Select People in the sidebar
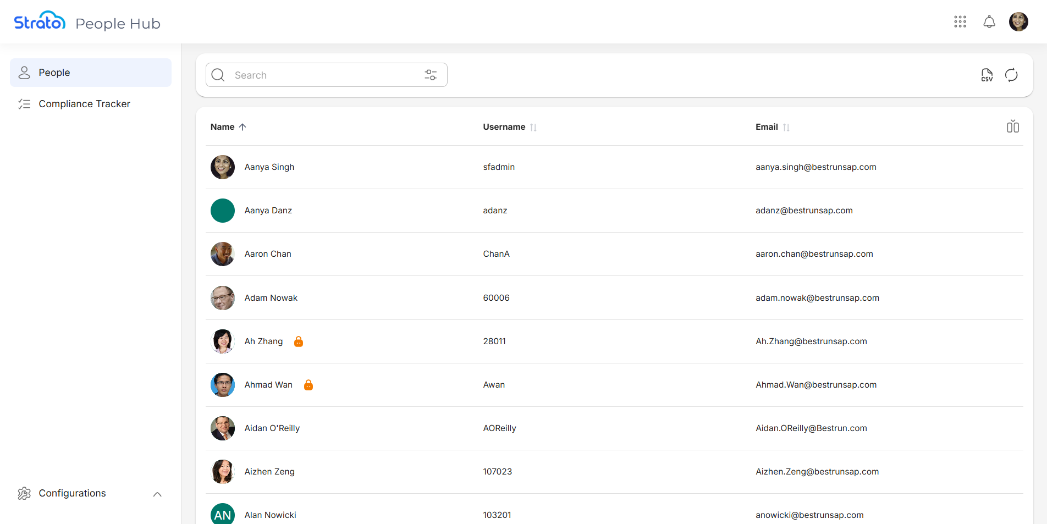The height and width of the screenshot is (524, 1047). [x=91, y=73]
